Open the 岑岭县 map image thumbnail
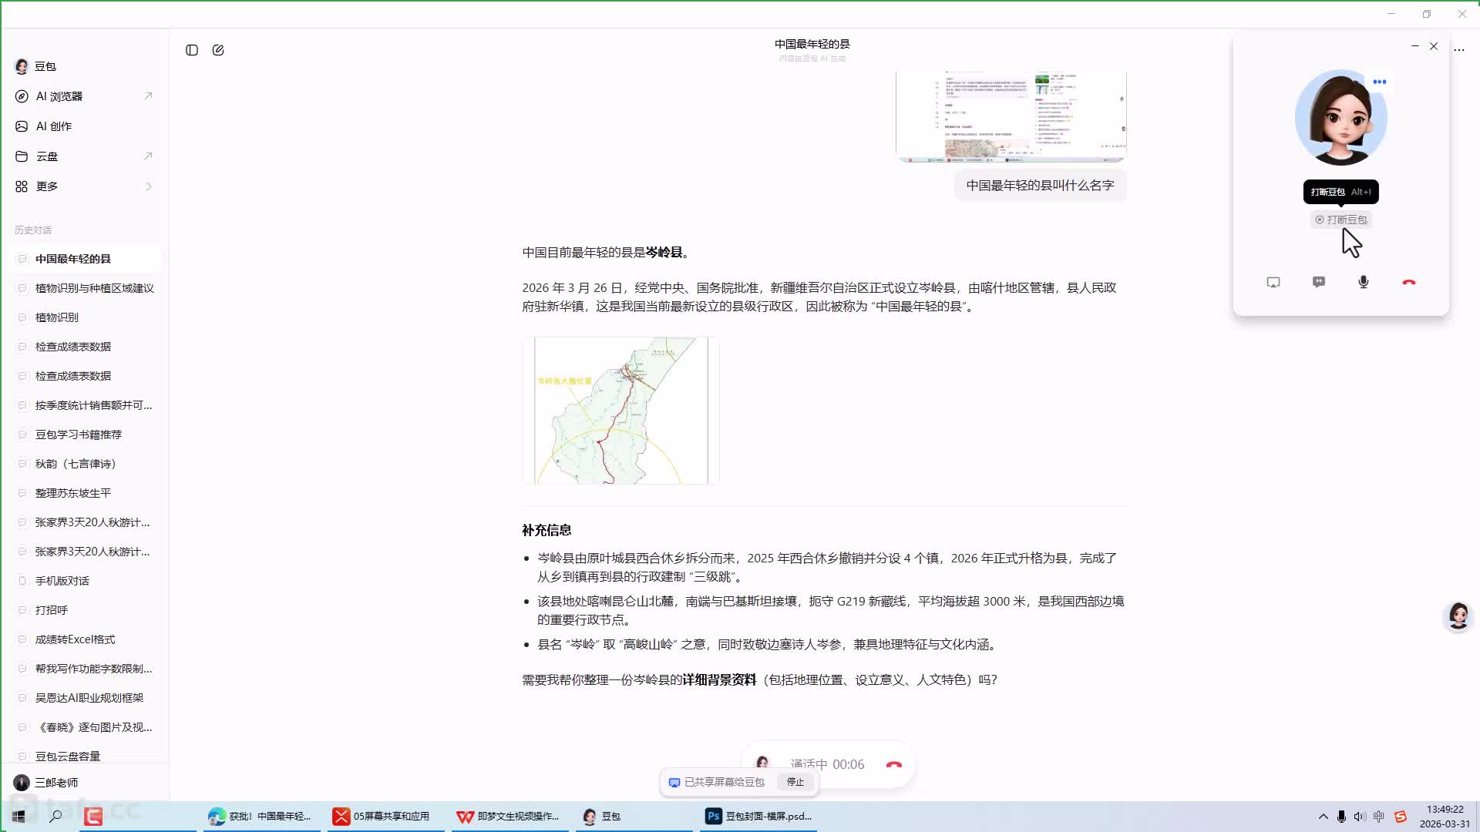Viewport: 1480px width, 832px height. pyautogui.click(x=621, y=411)
